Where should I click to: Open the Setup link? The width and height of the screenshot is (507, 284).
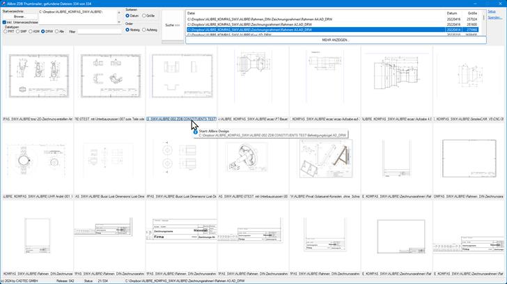492,12
